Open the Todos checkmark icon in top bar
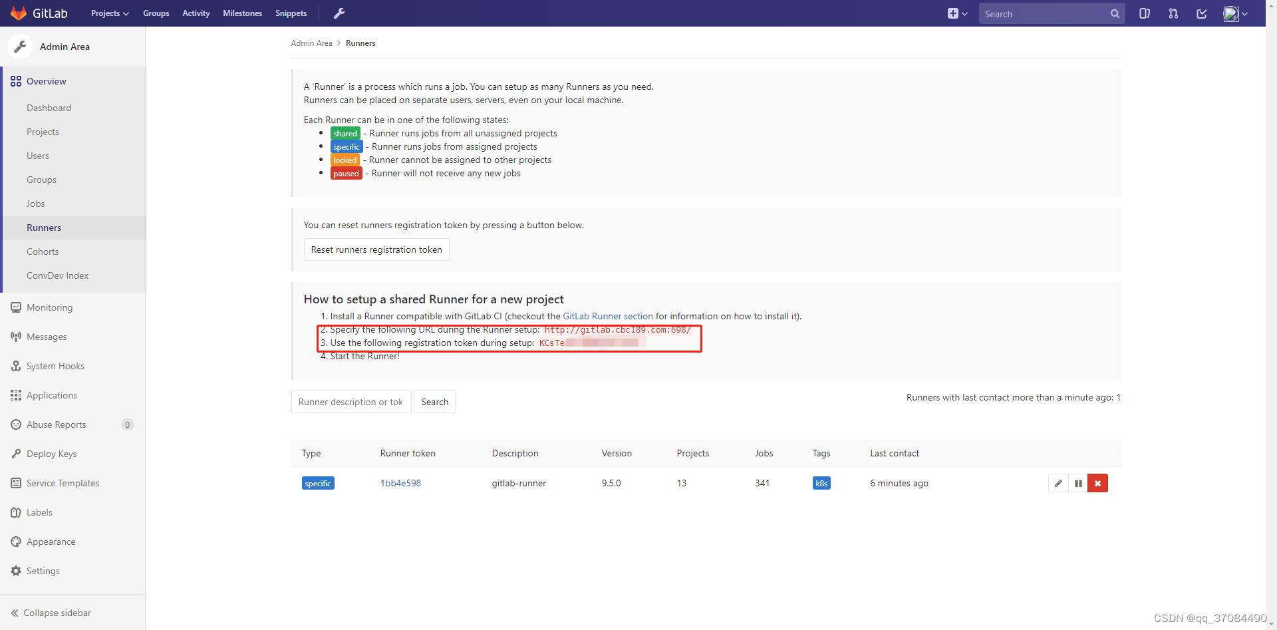The height and width of the screenshot is (630, 1277). click(1201, 13)
